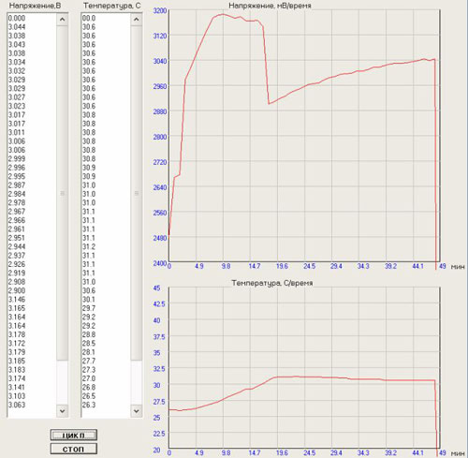Screen dimensions: 468x458
Task: Select the last voltage value 3.063
Action: click(17, 405)
